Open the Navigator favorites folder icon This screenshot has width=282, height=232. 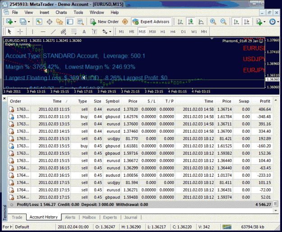pos(60,22)
